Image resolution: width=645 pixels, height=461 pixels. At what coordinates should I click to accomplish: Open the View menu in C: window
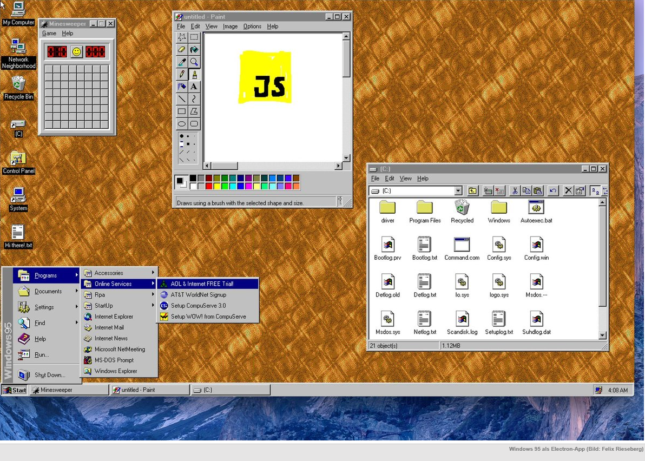(x=405, y=179)
